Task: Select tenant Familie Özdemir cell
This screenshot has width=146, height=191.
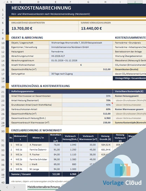Action: click(x=38, y=149)
